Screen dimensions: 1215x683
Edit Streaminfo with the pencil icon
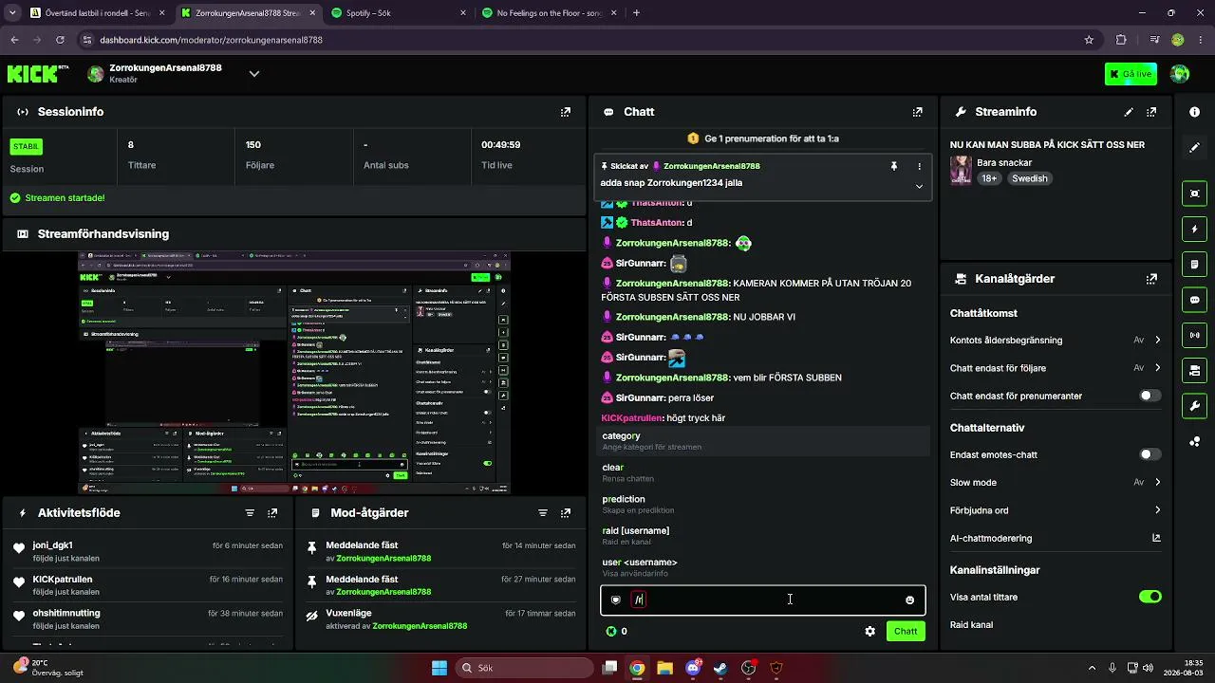coord(1129,112)
